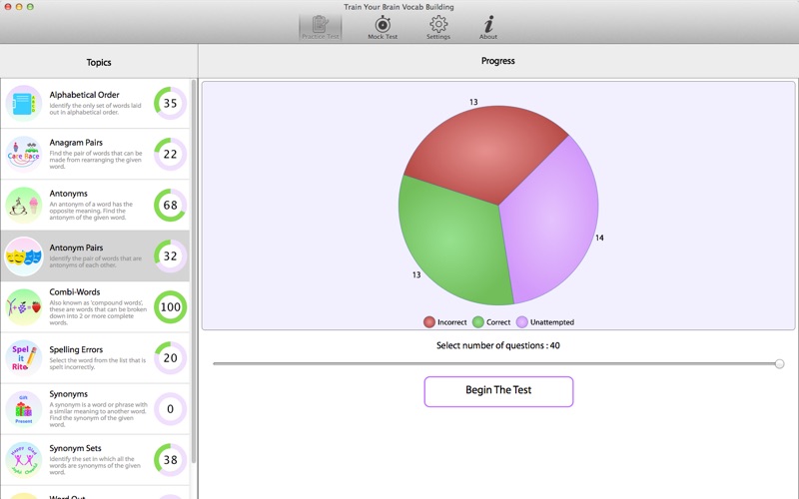The height and width of the screenshot is (499, 799).
Task: Select the Alphabetical Order topic title
Action: coord(84,95)
